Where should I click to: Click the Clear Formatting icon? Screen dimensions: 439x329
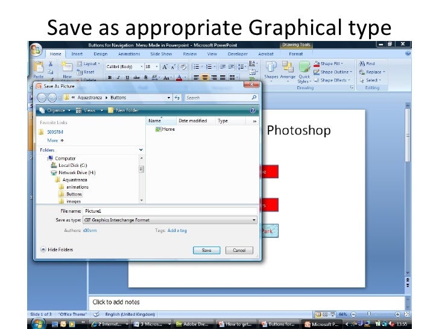pyautogui.click(x=183, y=67)
